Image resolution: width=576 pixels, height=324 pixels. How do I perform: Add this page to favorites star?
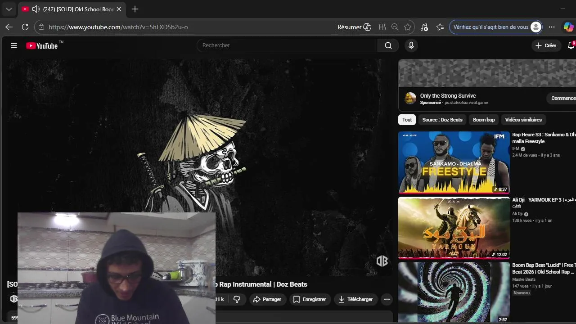tap(408, 27)
